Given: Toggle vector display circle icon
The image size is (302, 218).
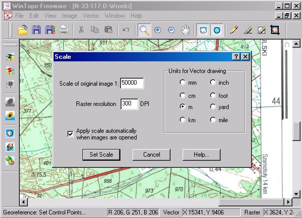Looking at the screenshot, I should click(x=217, y=30).
